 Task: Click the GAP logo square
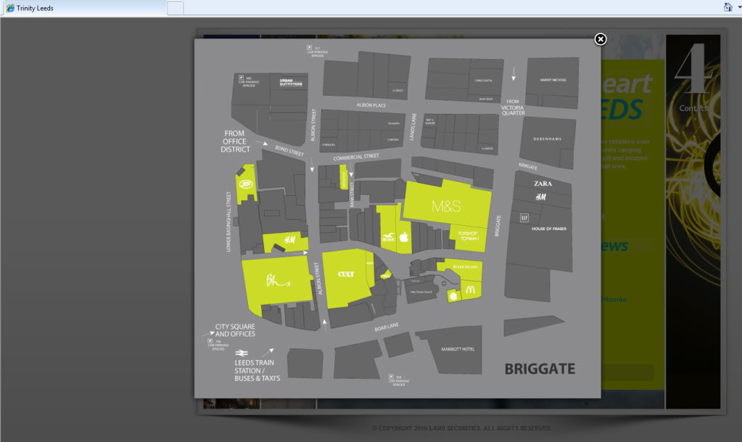[x=524, y=218]
